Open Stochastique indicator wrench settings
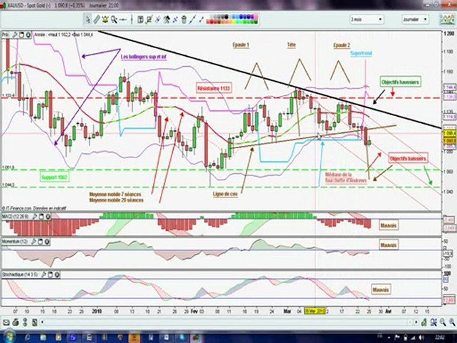457x343 pixels. pos(43,274)
